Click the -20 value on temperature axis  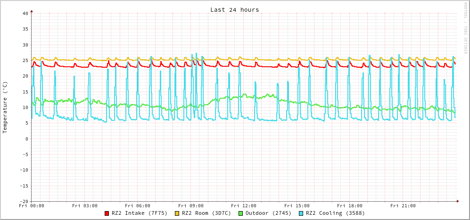24,201
